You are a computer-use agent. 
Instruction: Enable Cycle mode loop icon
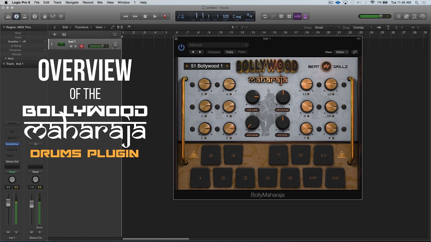(x=265, y=16)
